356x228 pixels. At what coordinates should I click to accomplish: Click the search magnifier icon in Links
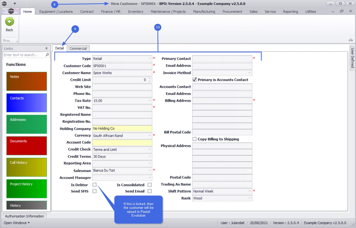[x=47, y=55]
